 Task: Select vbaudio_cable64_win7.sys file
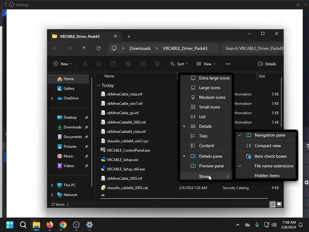point(127,141)
